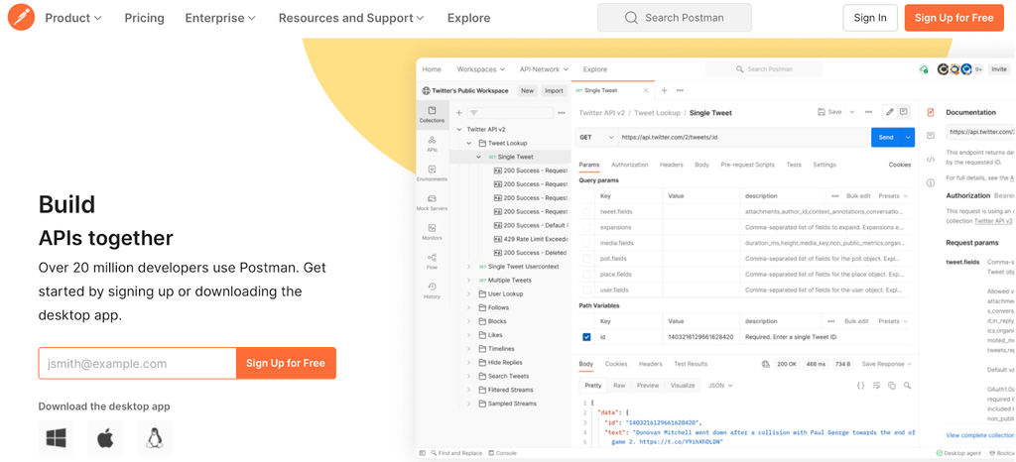Image resolution: width=1016 pixels, height=462 pixels.
Task: Uncheck the id path variable checkbox
Action: click(586, 337)
